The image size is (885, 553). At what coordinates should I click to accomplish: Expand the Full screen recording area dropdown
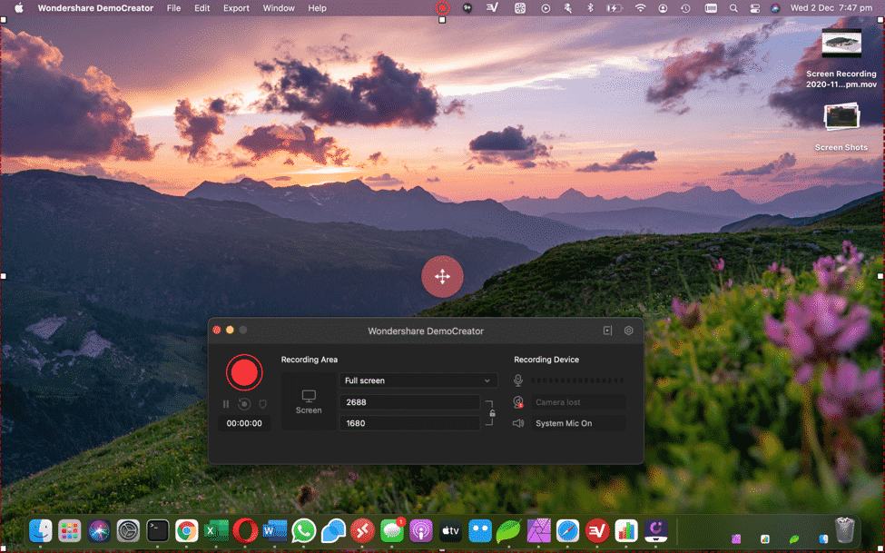[x=418, y=380]
